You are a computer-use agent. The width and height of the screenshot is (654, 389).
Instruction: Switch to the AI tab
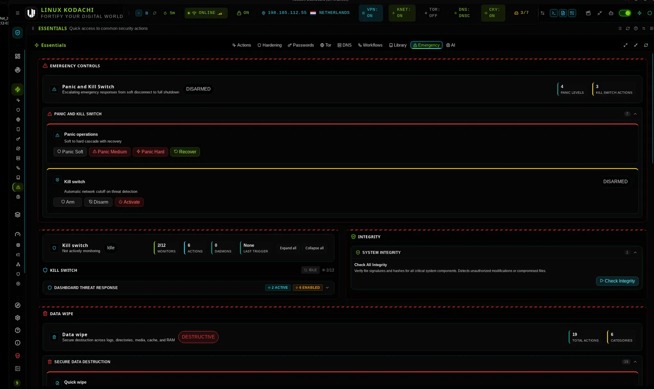pos(450,45)
